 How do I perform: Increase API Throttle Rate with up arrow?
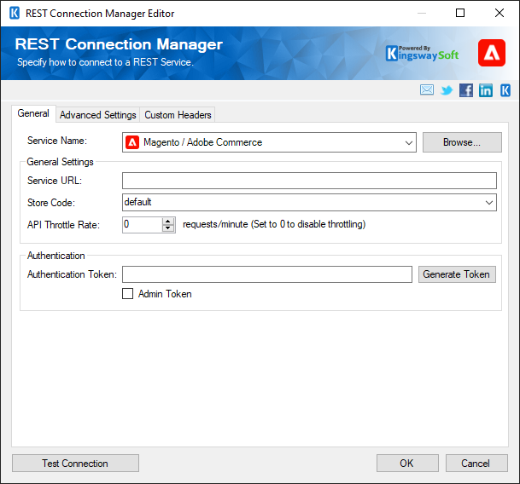[x=168, y=222]
